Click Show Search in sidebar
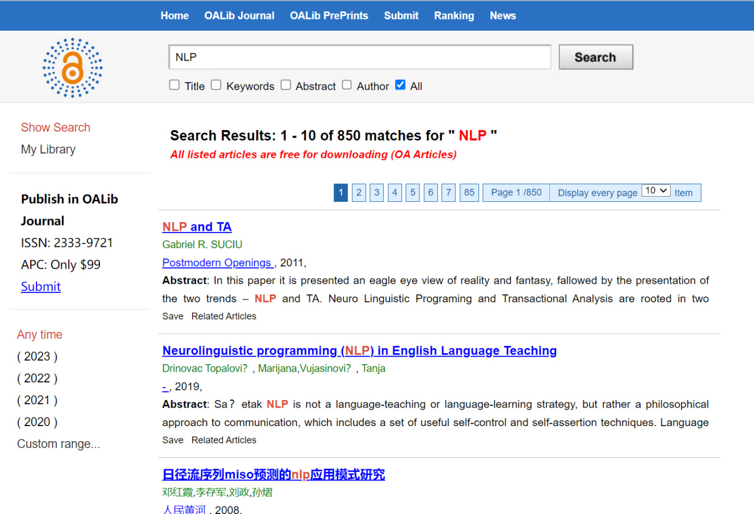The height and width of the screenshot is (514, 754). 56,127
